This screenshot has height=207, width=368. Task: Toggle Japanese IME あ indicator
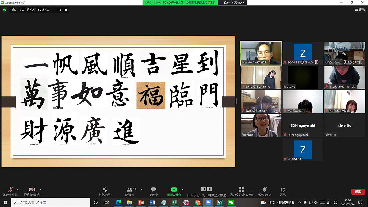[329, 202]
